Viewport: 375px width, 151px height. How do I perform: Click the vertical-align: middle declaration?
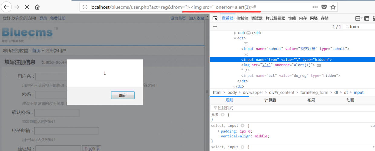tap(245, 136)
